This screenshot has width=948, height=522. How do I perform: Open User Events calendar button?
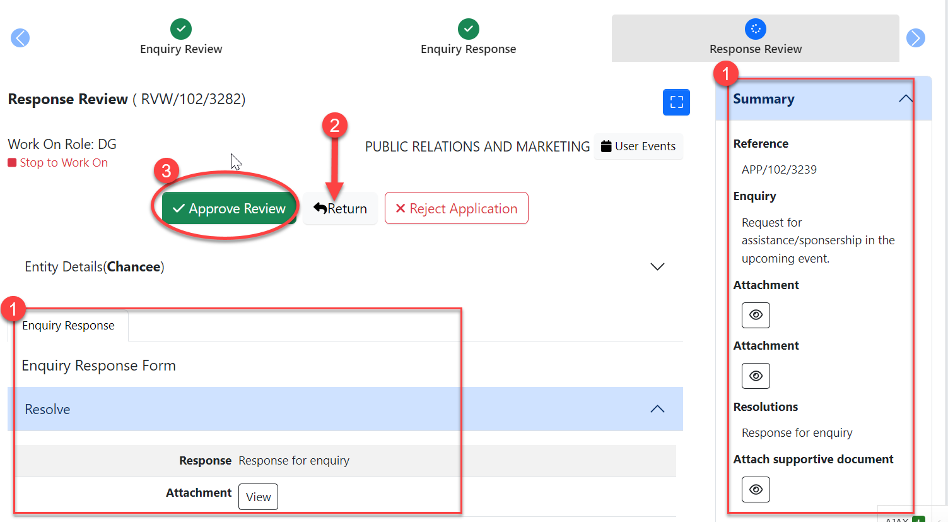tap(638, 146)
